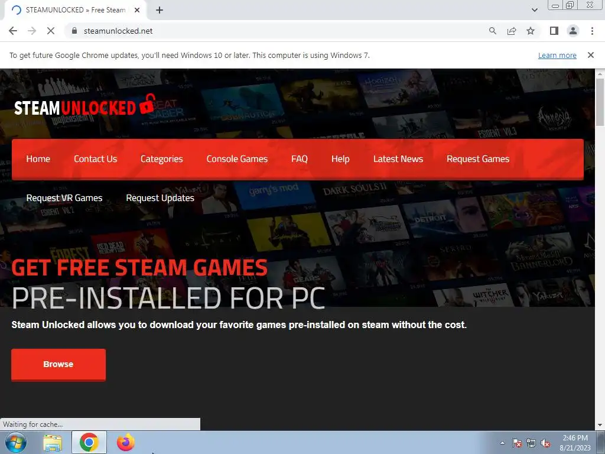Select the STEAMUNLOCKED tab
This screenshot has height=454, width=605.
[75, 10]
